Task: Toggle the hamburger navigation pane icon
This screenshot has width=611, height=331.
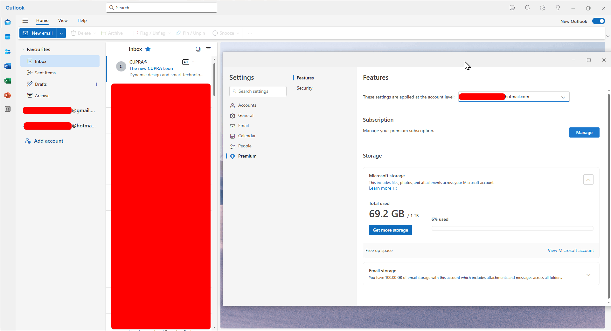Action: tap(25, 21)
